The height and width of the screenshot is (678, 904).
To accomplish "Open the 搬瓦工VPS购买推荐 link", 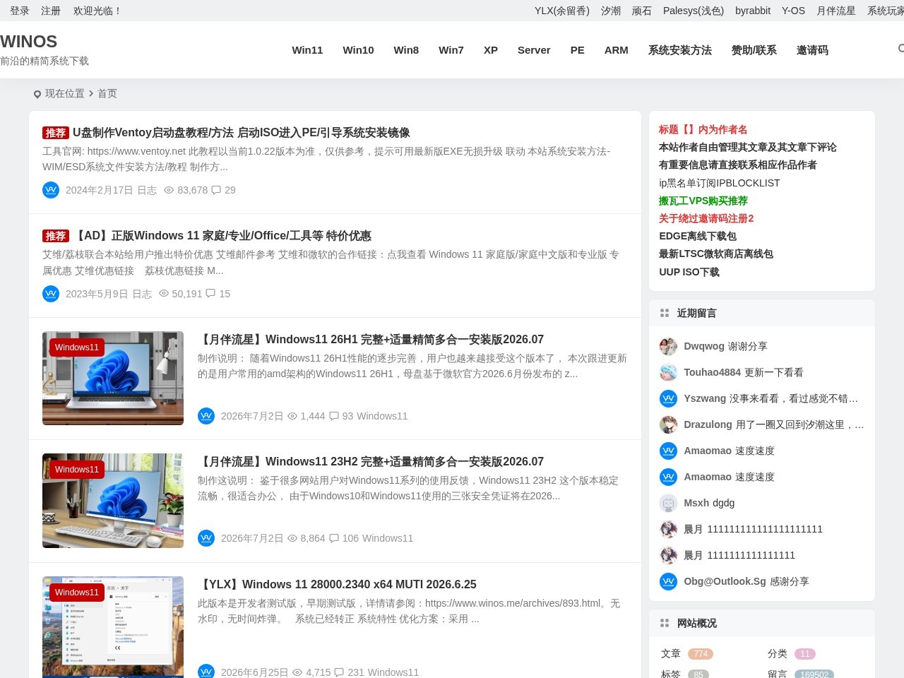I will click(703, 201).
